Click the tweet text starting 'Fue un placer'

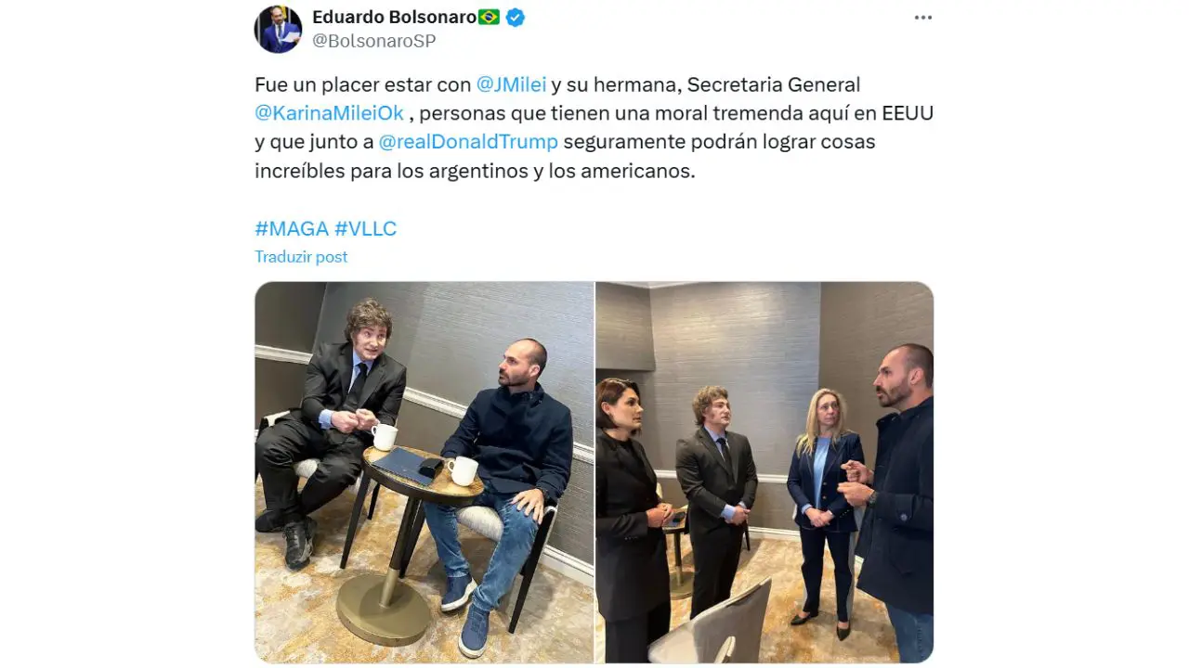[594, 128]
